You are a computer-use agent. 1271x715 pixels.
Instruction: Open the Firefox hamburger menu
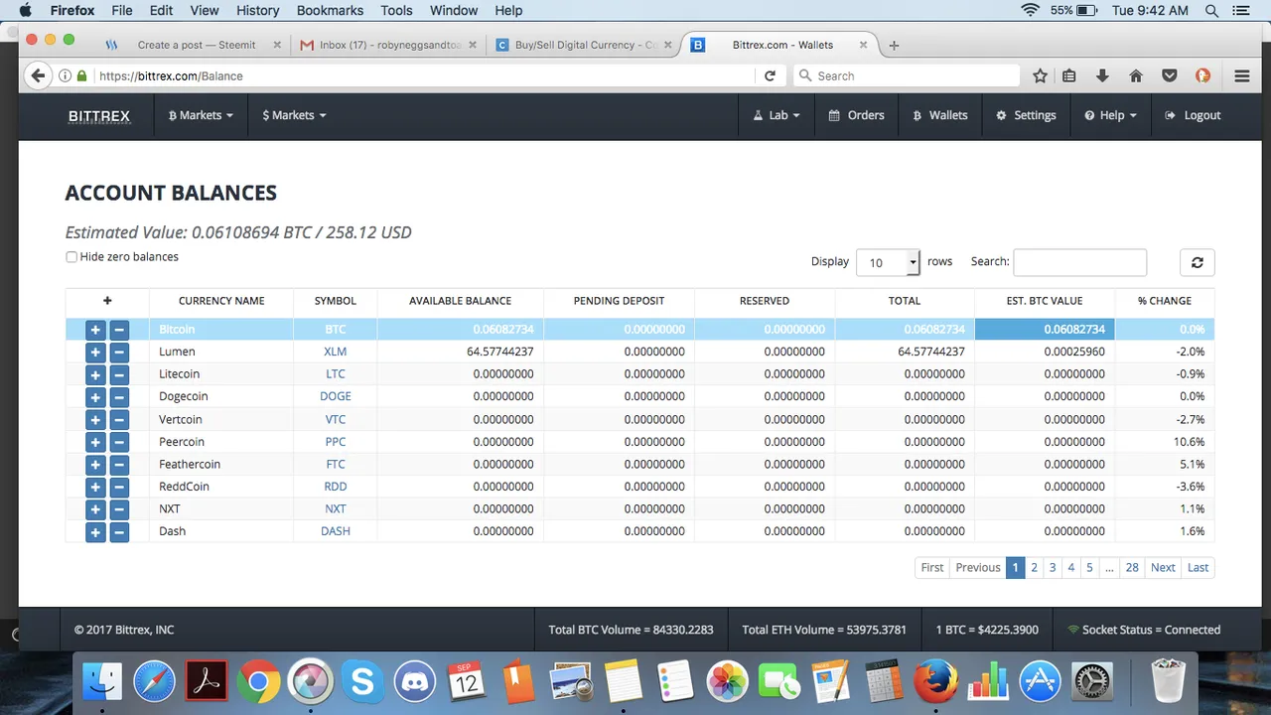point(1241,75)
